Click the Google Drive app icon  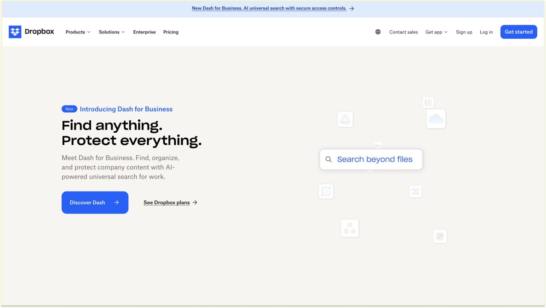pyautogui.click(x=345, y=119)
